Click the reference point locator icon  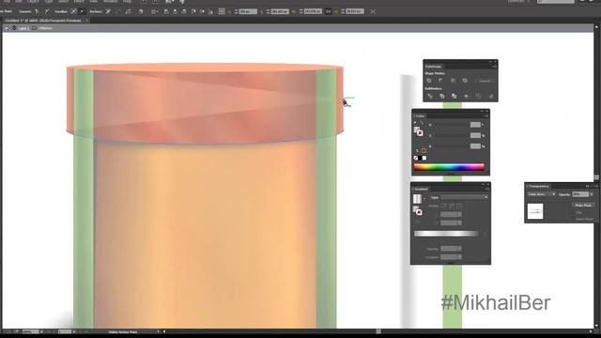(x=222, y=11)
